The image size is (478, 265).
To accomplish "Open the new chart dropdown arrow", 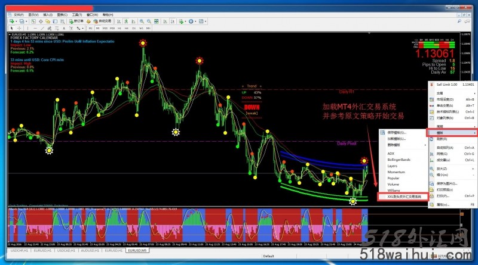I will tap(14, 21).
